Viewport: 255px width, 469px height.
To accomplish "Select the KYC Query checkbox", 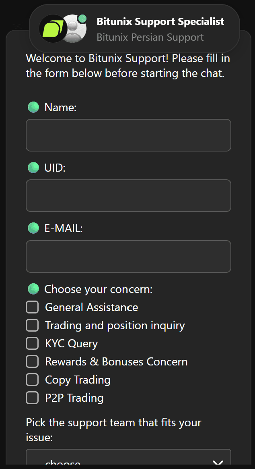I will (x=32, y=343).
